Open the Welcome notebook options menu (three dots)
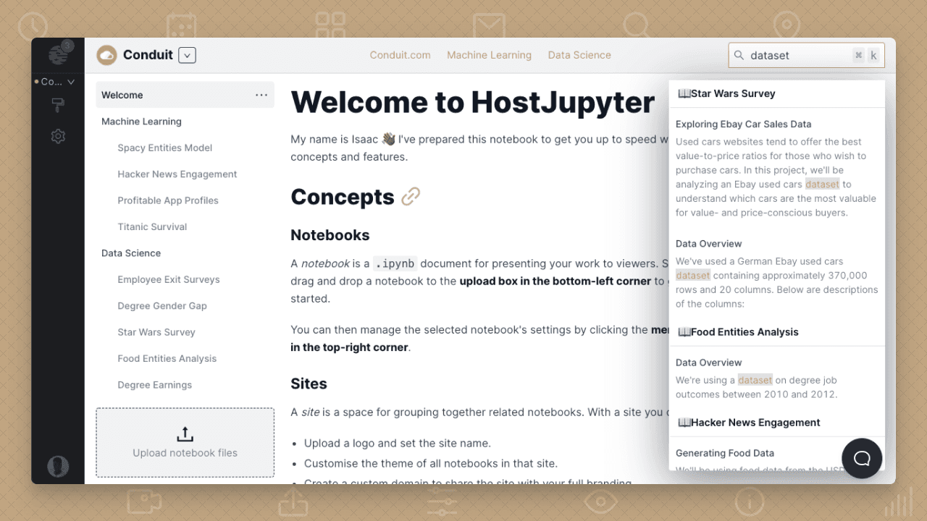 click(x=261, y=95)
